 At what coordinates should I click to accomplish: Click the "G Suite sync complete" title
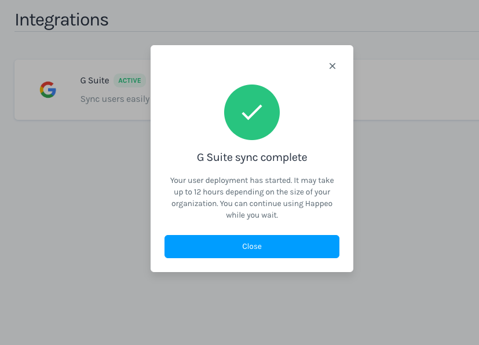(252, 157)
